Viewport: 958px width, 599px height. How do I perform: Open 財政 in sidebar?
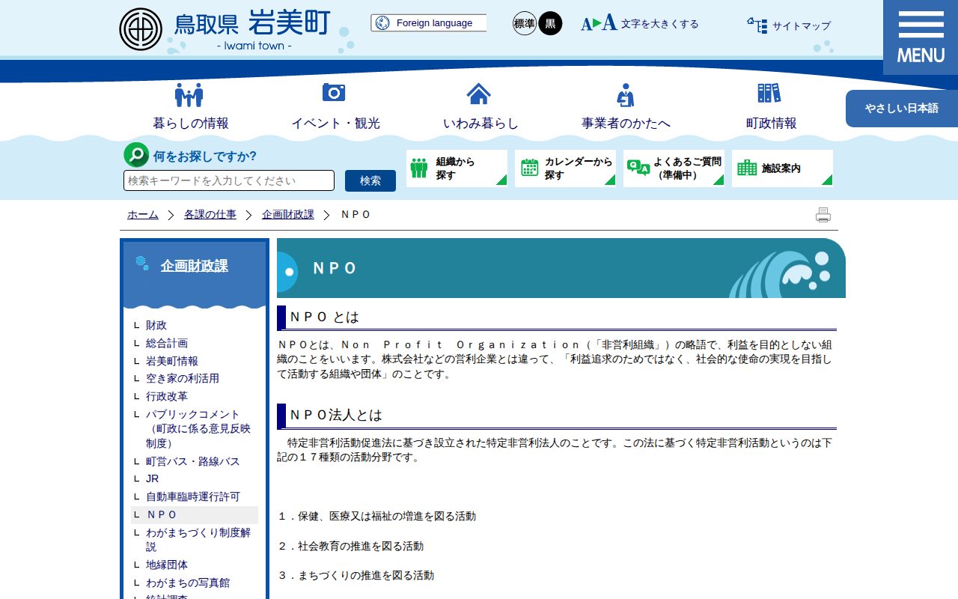point(156,325)
